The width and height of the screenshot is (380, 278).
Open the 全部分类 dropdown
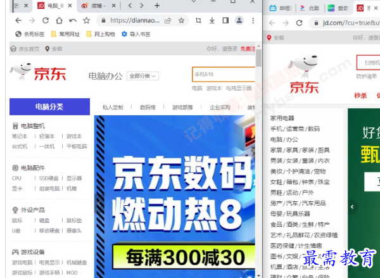142,76
